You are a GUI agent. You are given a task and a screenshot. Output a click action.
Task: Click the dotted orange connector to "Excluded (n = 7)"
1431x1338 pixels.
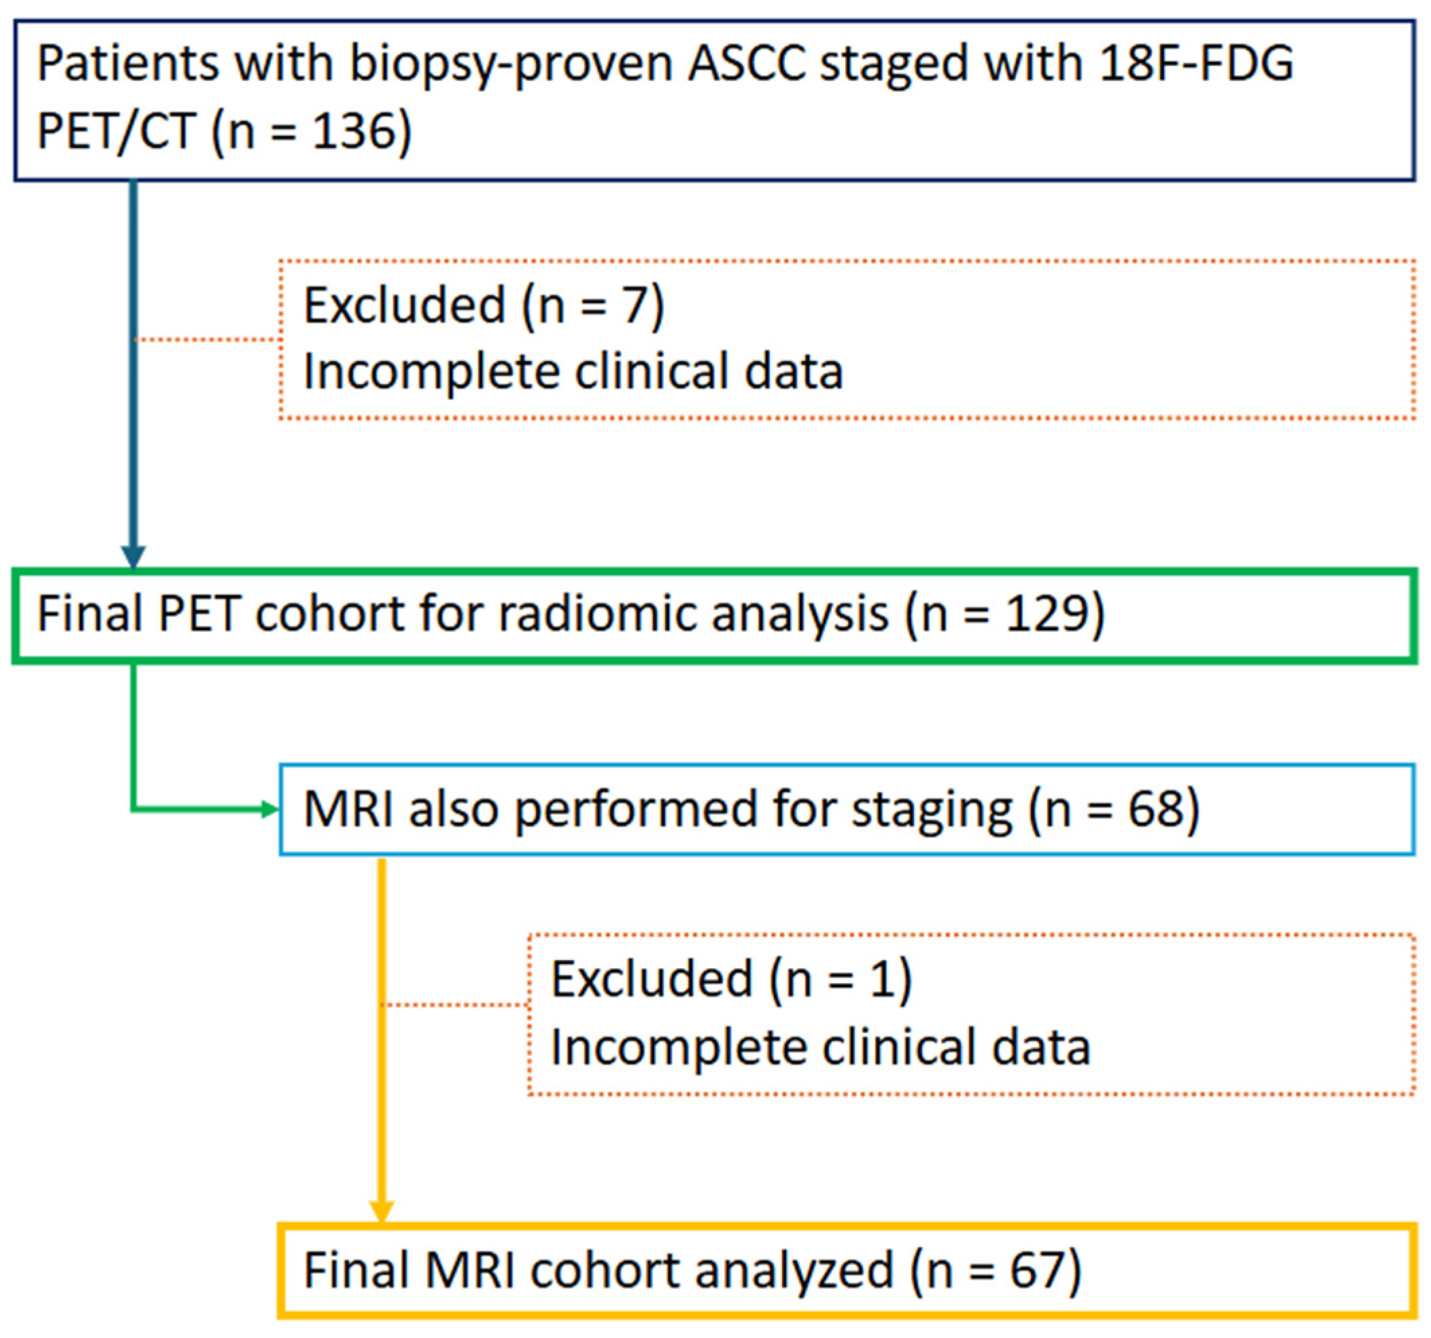point(208,339)
